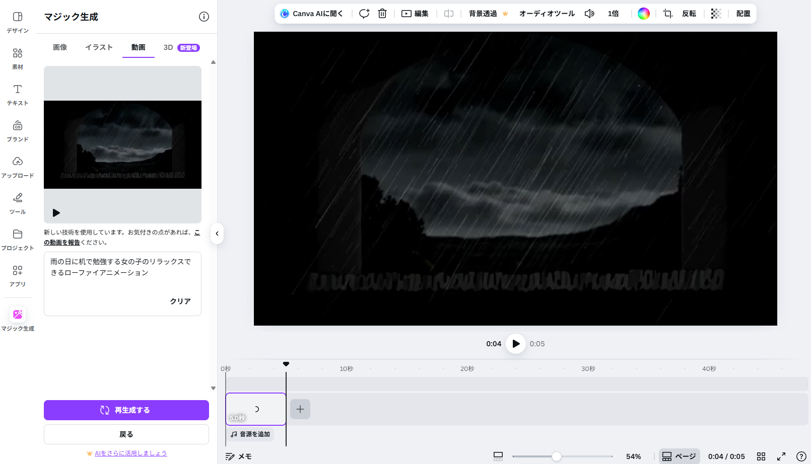Viewport: 811px width, 464px height.
Task: Toggle the ページ timeline view button
Action: (679, 456)
